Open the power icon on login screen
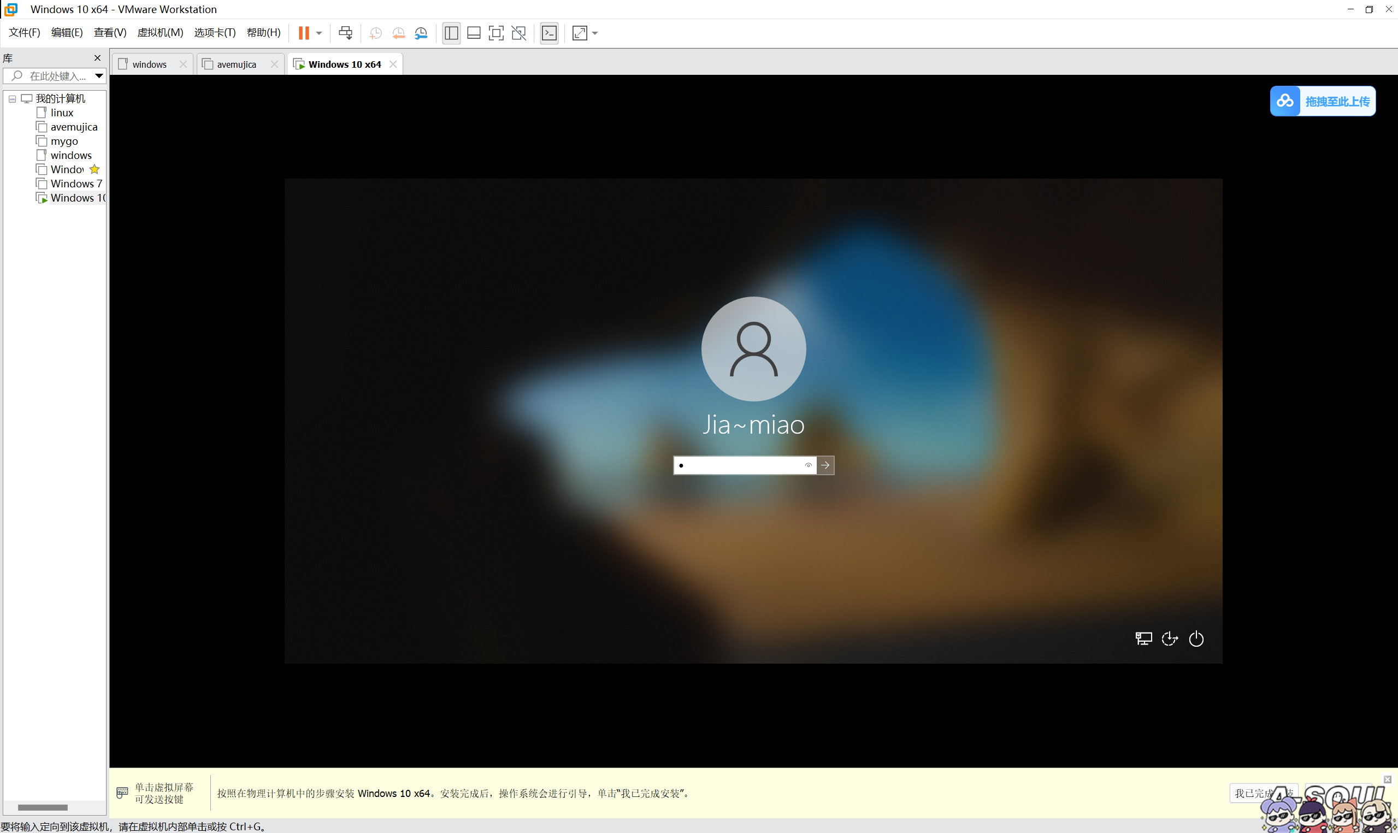The width and height of the screenshot is (1398, 833). click(1196, 639)
